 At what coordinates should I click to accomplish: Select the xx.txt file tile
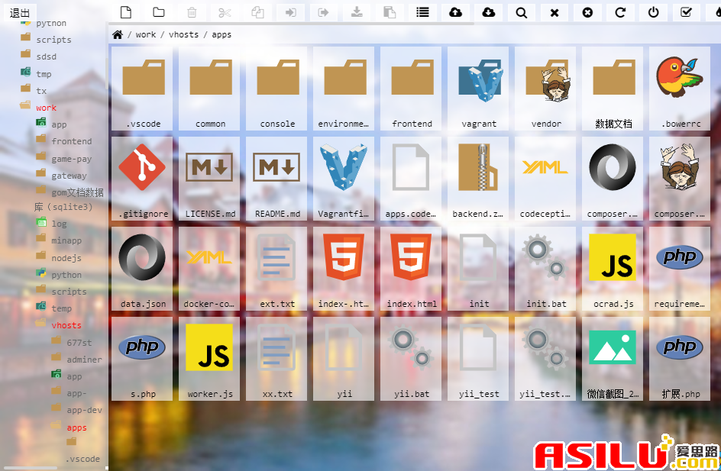tap(278, 359)
